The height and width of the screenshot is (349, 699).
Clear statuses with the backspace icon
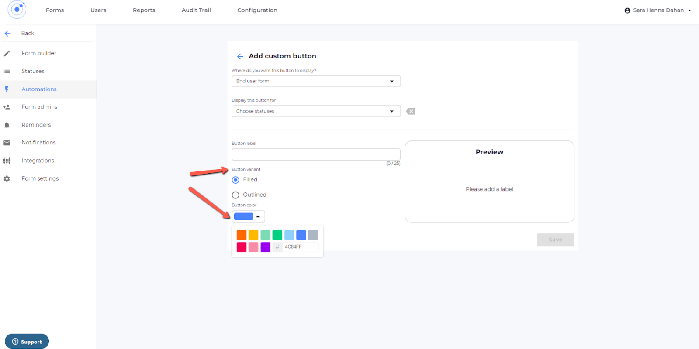411,111
